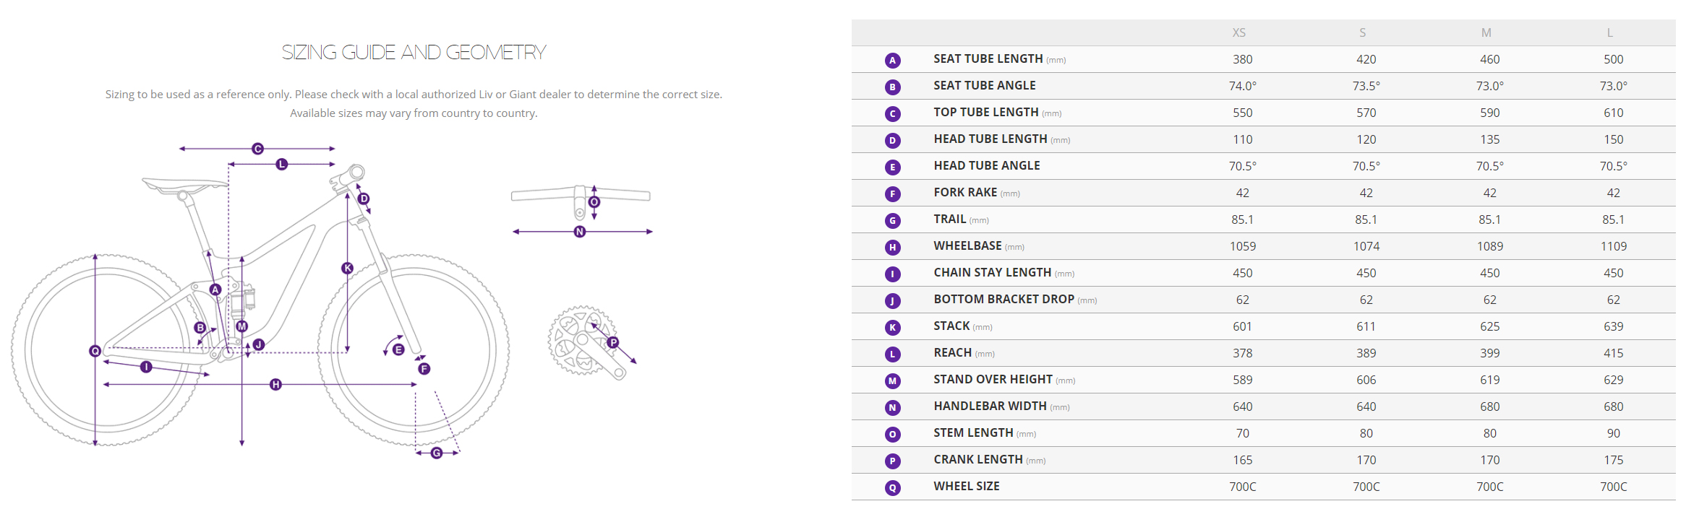Click the purple K icon beside Stack

892,327
